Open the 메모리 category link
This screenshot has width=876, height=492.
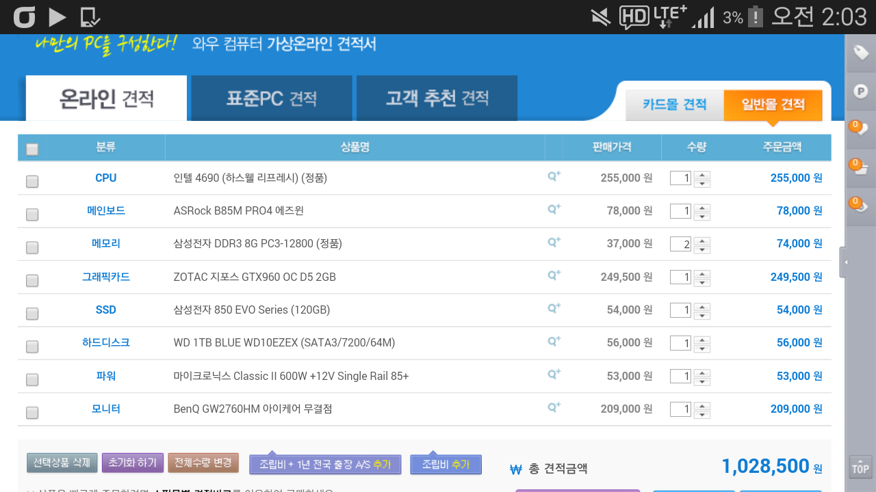(x=106, y=243)
